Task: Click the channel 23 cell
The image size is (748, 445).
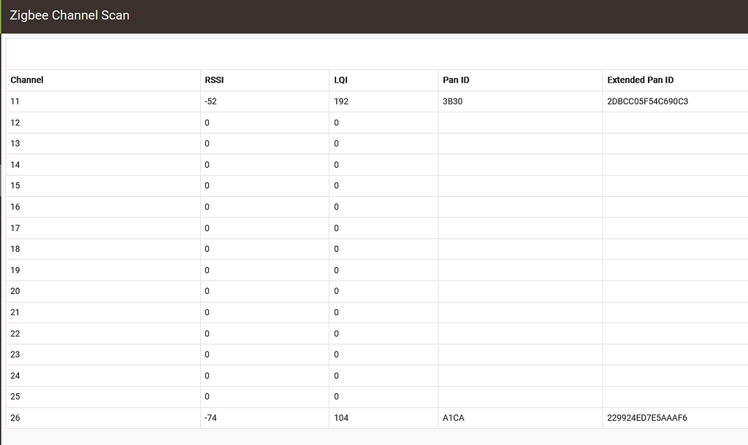Action: click(15, 355)
